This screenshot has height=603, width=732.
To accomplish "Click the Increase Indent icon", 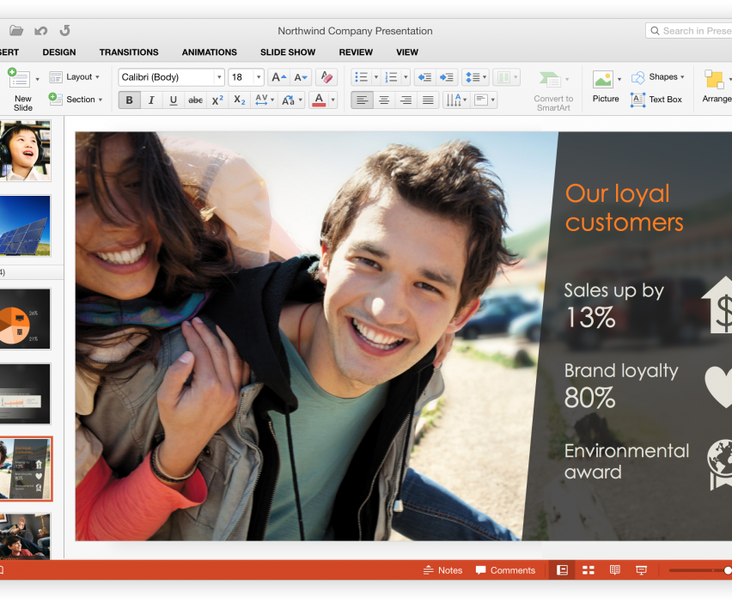I will 446,77.
